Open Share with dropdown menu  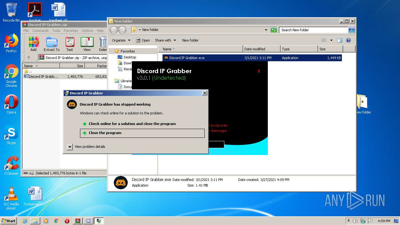point(166,40)
